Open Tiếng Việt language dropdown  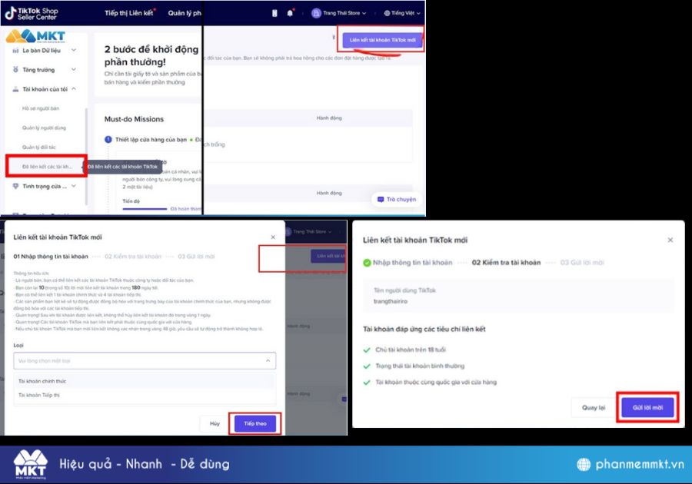pos(401,13)
